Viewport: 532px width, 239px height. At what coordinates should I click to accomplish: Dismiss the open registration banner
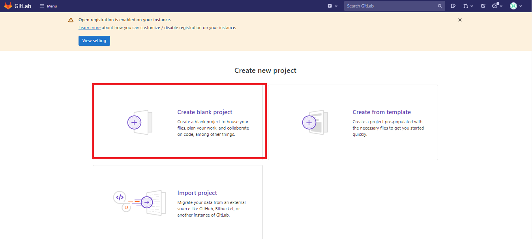(460, 20)
